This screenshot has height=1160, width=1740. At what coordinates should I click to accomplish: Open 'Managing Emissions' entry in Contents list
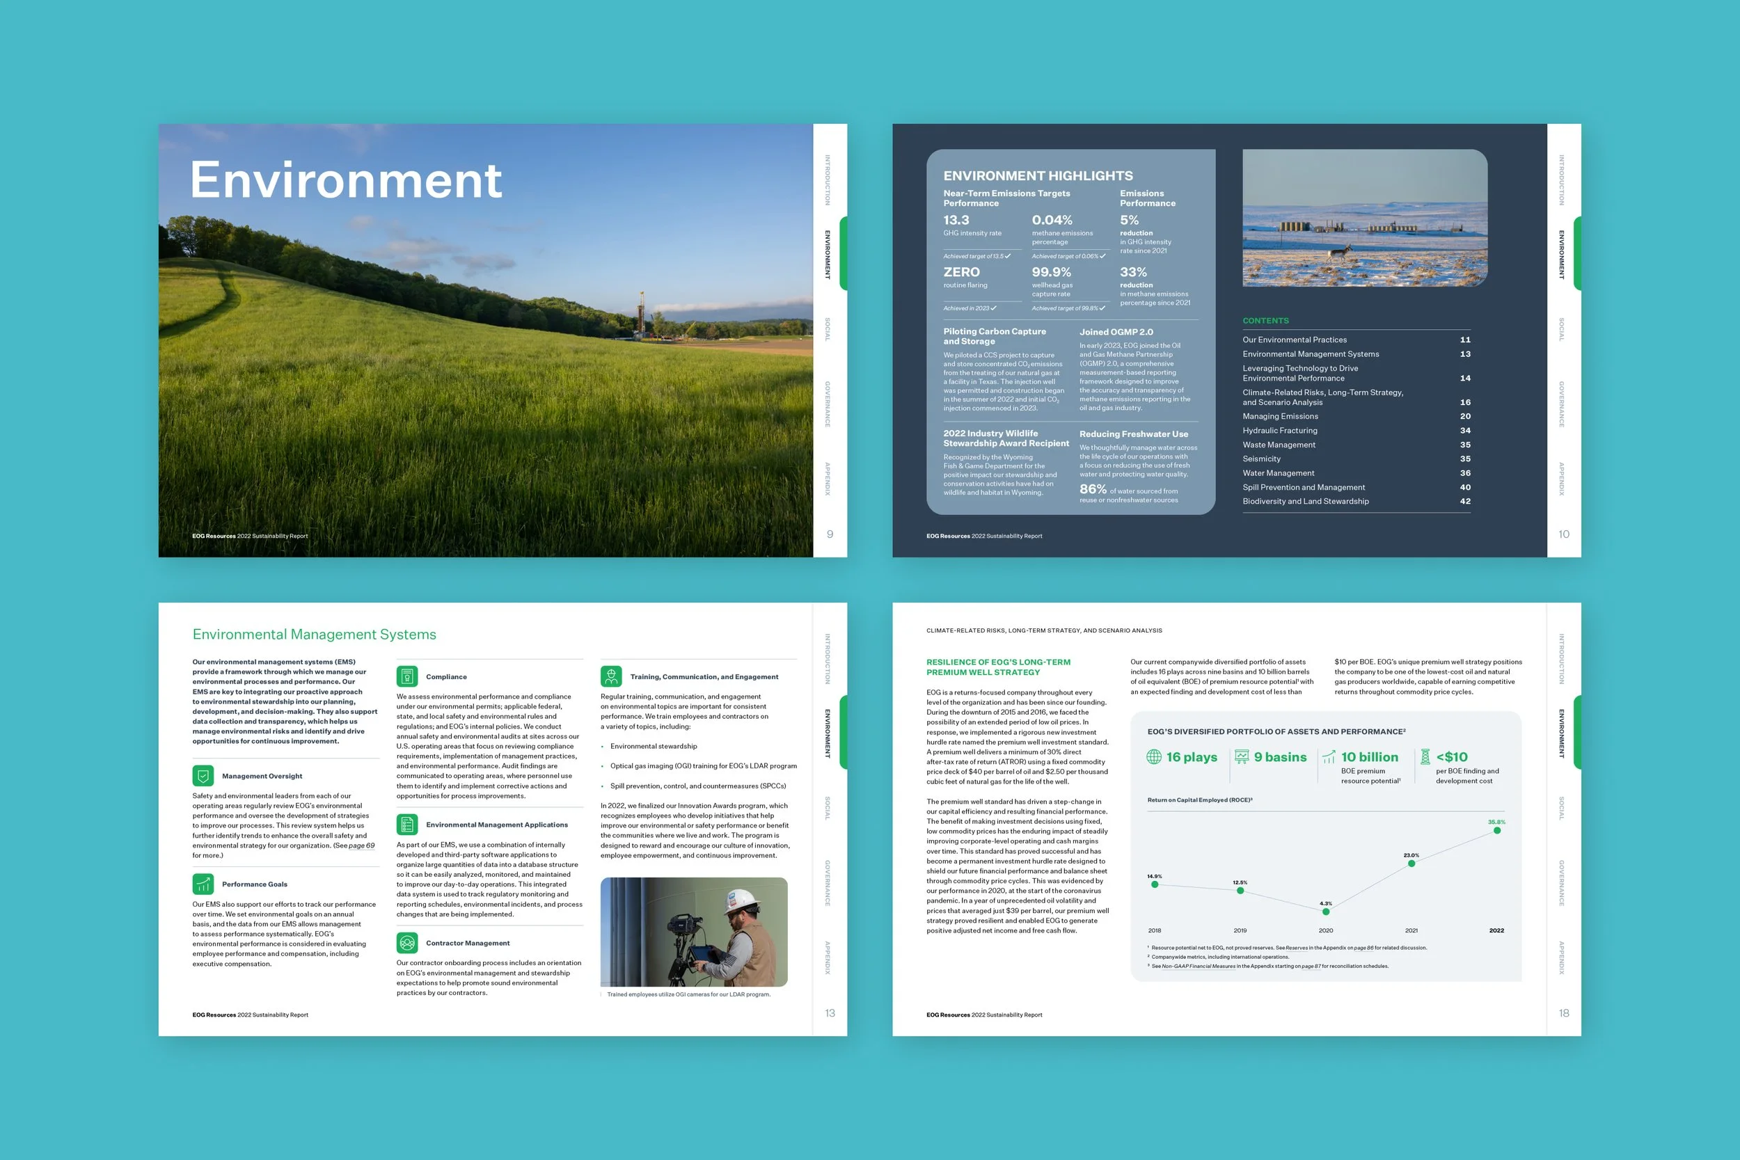click(1280, 417)
